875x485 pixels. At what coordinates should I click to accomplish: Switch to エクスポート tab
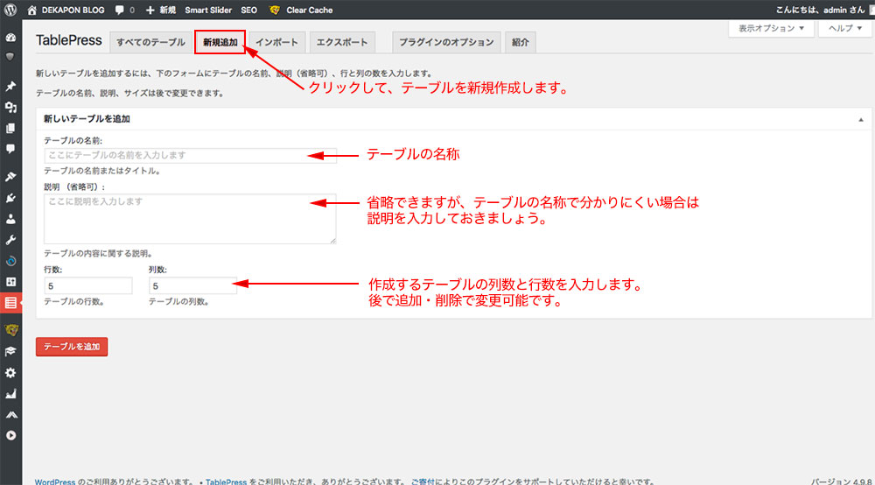pyautogui.click(x=342, y=42)
